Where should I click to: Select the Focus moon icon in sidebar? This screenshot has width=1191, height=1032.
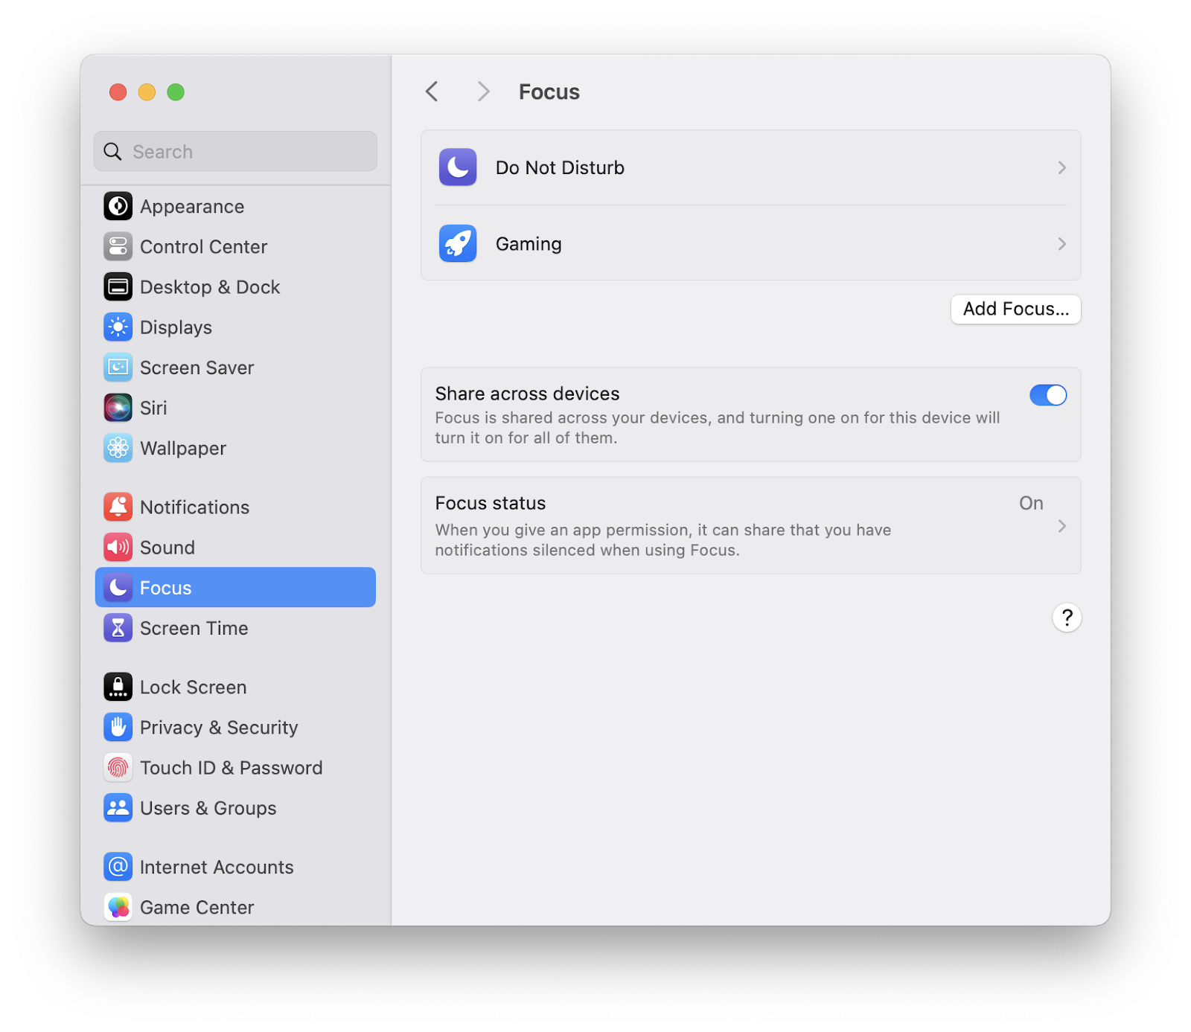point(118,587)
